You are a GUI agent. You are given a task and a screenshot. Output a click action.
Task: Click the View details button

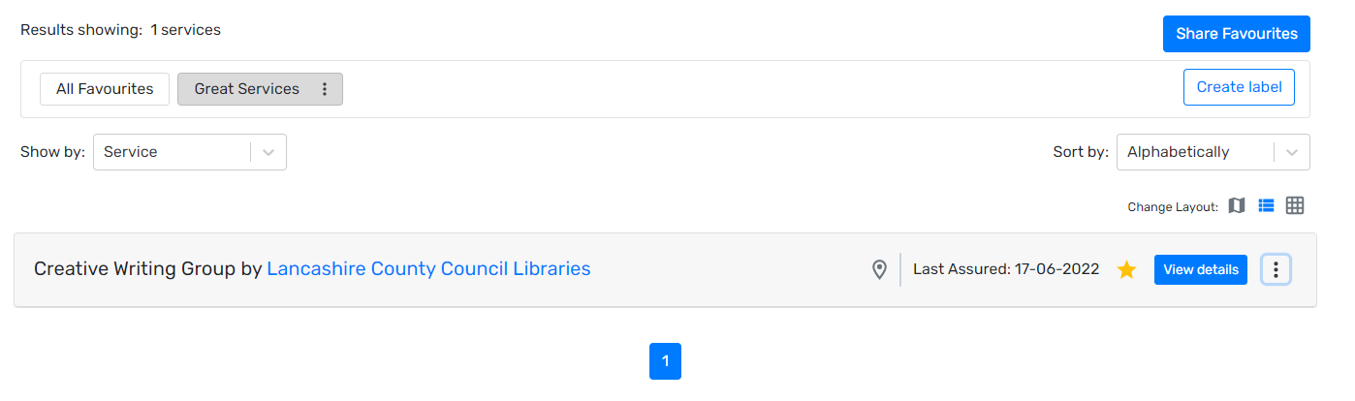1200,269
